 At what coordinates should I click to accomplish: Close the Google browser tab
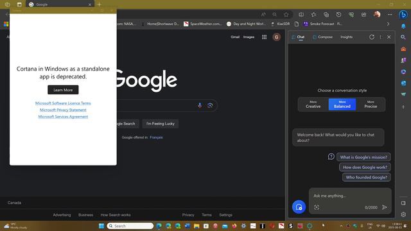pos(90,4)
